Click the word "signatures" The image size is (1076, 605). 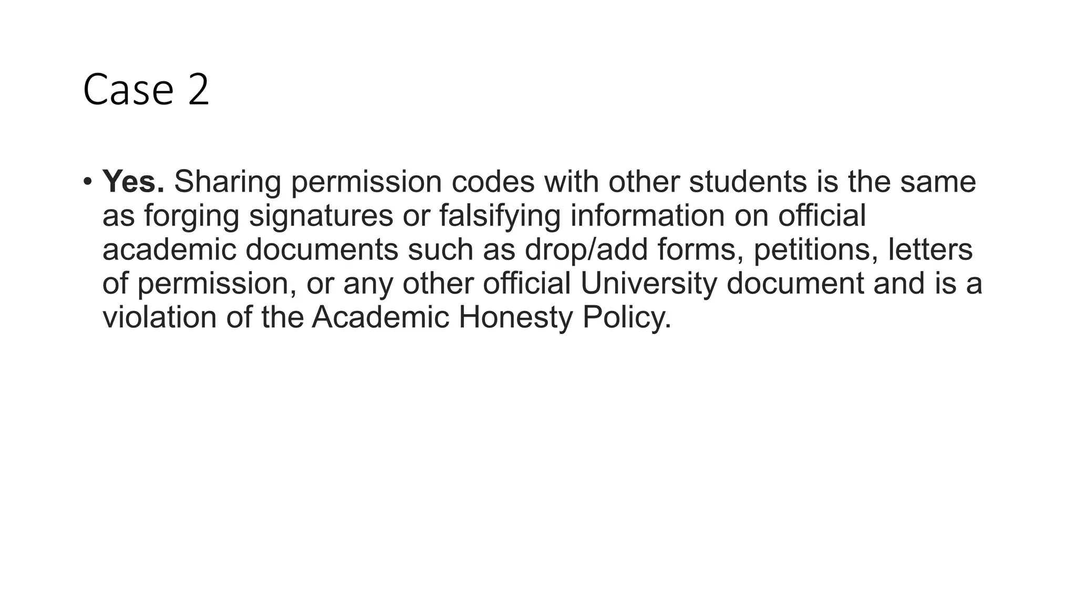pyautogui.click(x=321, y=216)
